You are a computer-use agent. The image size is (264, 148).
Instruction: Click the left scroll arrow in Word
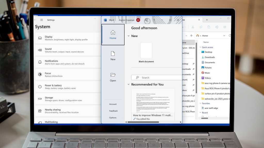coord(126,122)
